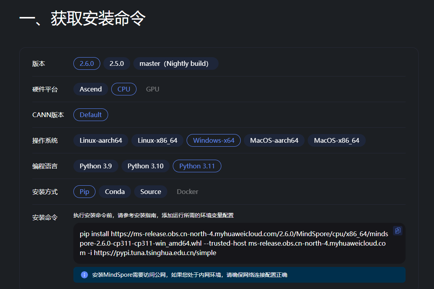Choose Linux-aarch64 operating system
This screenshot has height=289, width=434.
click(x=101, y=140)
